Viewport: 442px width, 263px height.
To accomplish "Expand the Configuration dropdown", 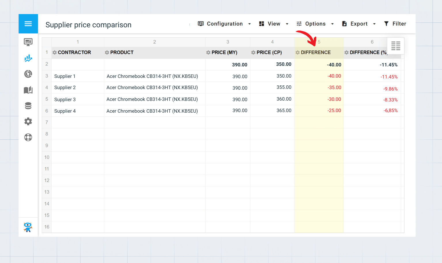I will point(224,24).
